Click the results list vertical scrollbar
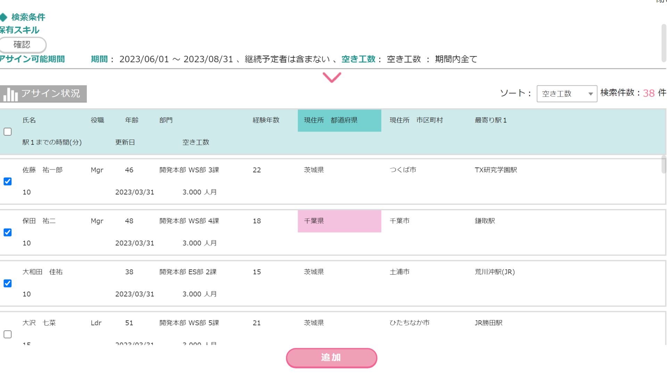 664,165
